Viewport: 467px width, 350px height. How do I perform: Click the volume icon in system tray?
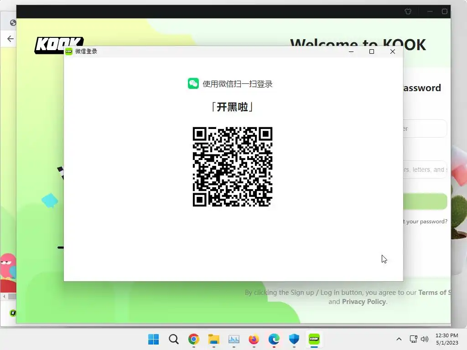(x=425, y=339)
